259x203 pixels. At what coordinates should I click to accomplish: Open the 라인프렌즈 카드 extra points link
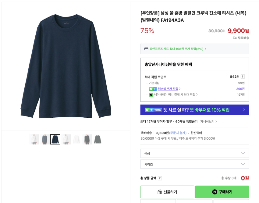coord(177,49)
